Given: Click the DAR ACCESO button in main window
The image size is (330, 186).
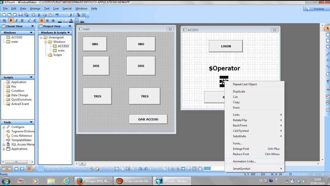Looking at the screenshot, I should point(148,119).
